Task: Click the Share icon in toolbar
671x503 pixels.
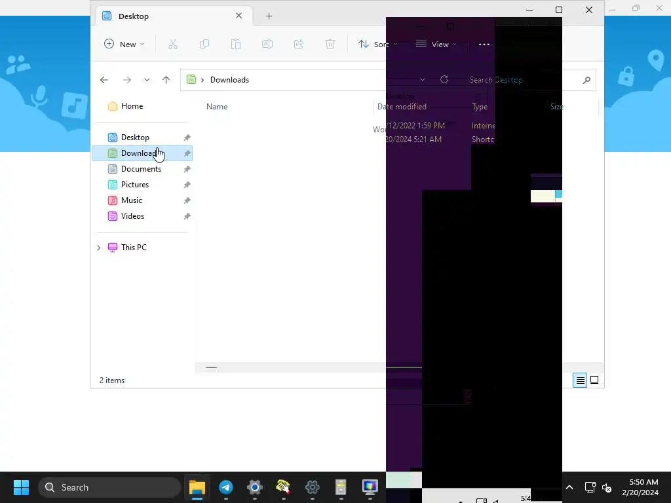Action: click(x=299, y=44)
